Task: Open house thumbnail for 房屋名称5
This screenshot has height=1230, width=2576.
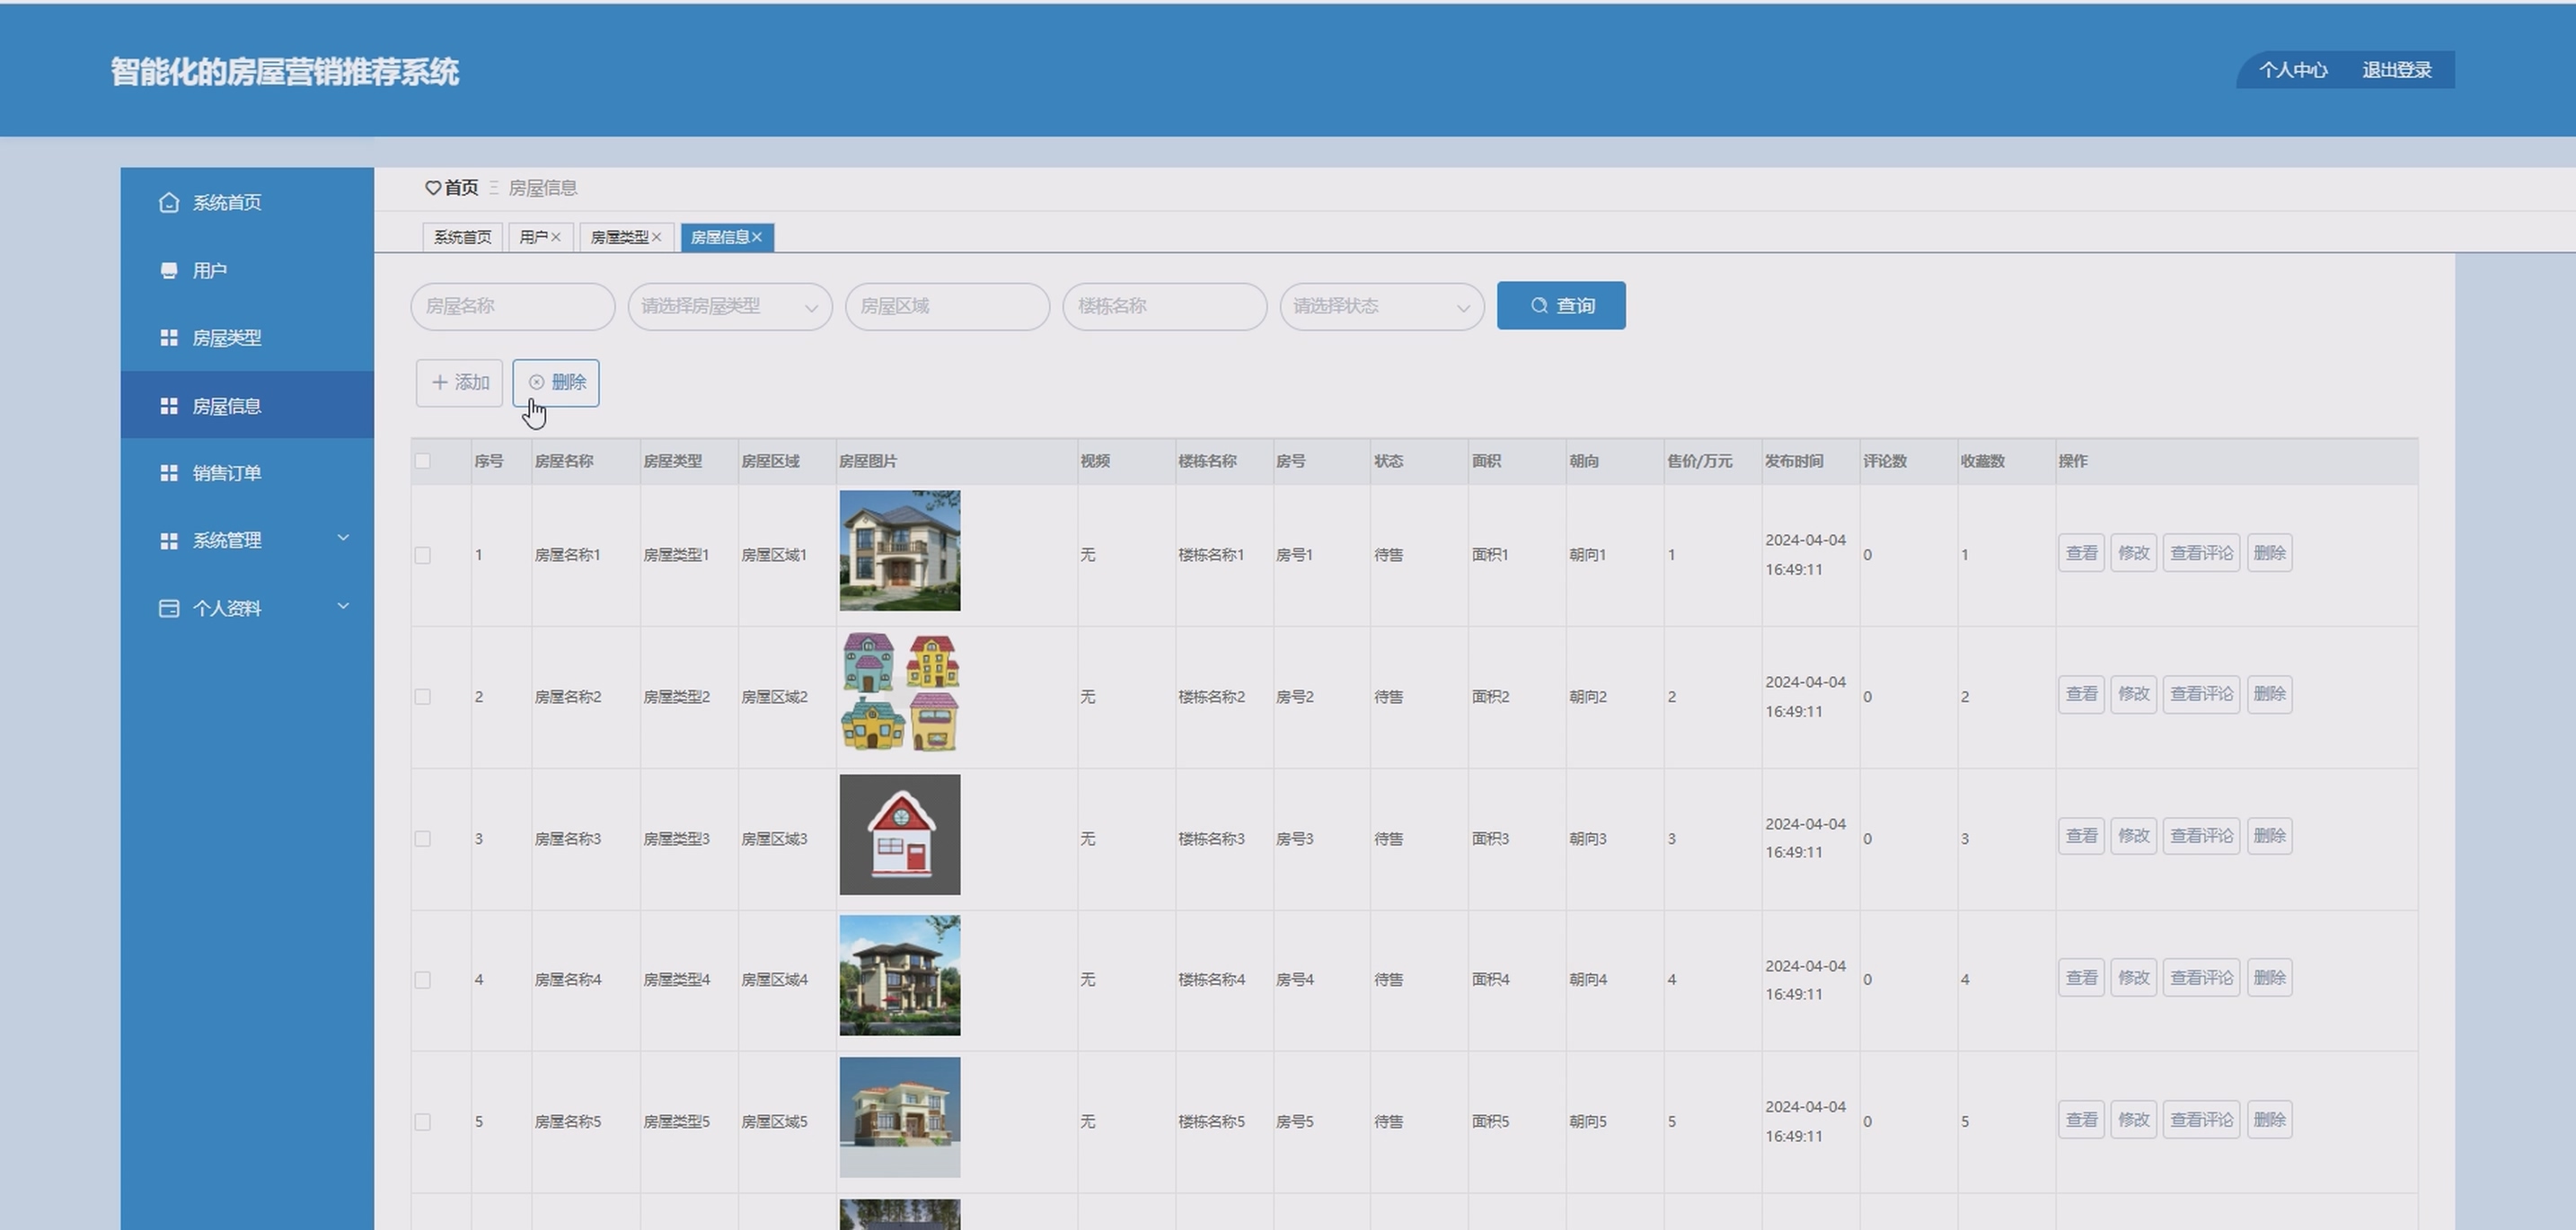Action: click(x=899, y=1117)
